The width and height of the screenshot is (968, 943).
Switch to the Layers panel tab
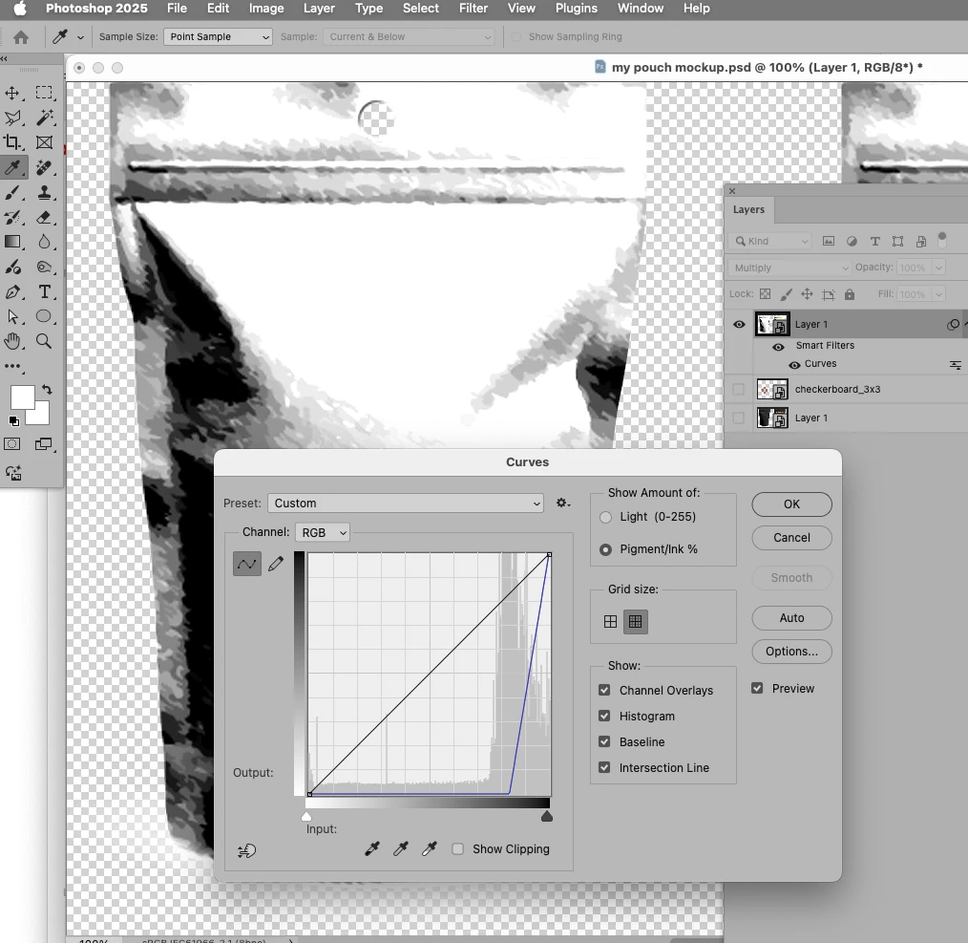[748, 209]
